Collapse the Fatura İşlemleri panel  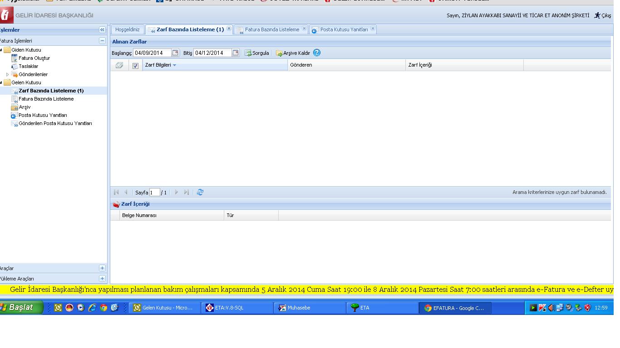[102, 41]
